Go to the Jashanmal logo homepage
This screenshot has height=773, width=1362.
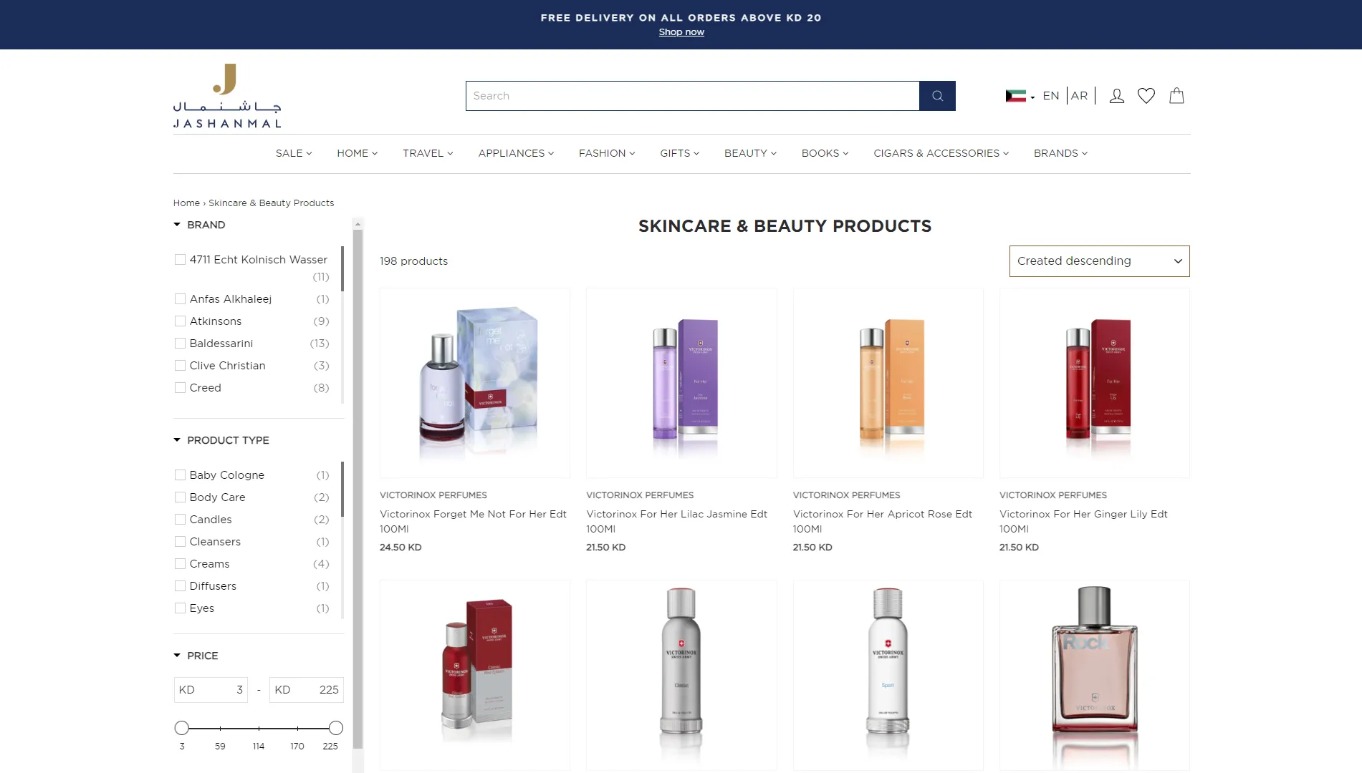tap(227, 96)
